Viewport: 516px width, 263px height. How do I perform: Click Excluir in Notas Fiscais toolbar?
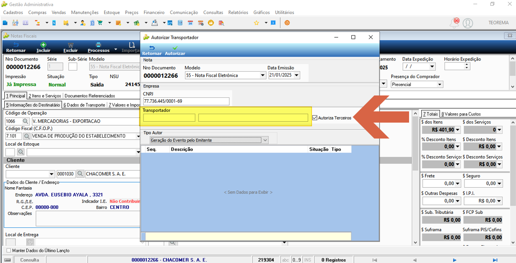point(70,47)
